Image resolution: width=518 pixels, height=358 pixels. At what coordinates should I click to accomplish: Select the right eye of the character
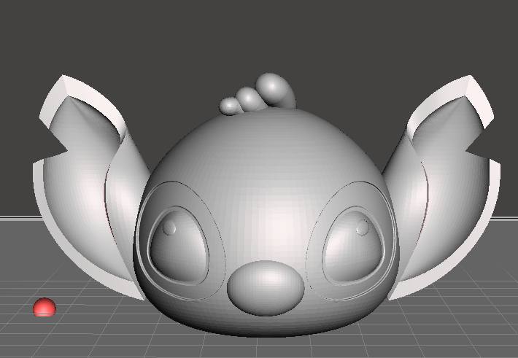pos(352,248)
